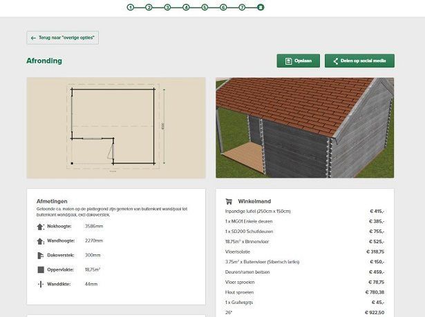Click the Wandhoogte wall height icon

tap(40, 241)
